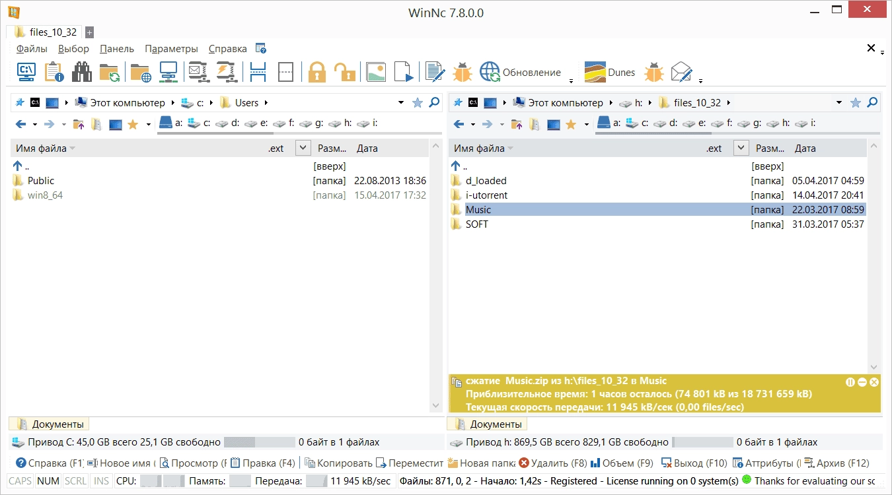Click the open padlock decrypt icon
This screenshot has height=495, width=892.
pos(344,72)
